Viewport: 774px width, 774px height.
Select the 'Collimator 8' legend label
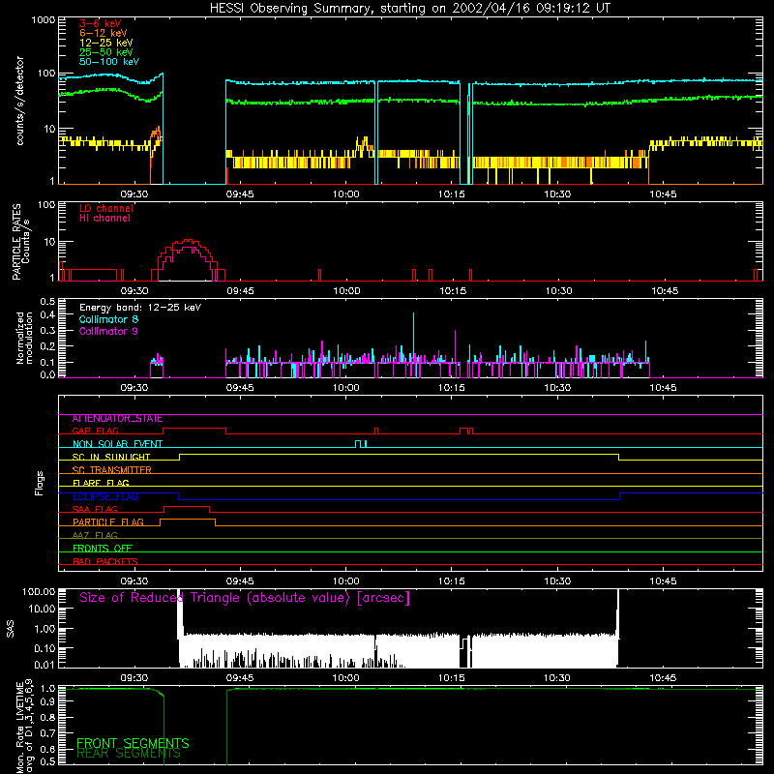108,319
